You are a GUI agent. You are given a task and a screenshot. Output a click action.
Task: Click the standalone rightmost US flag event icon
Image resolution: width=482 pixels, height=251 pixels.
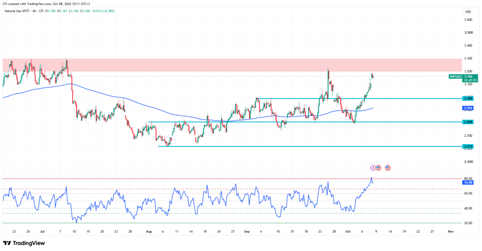tap(388, 168)
